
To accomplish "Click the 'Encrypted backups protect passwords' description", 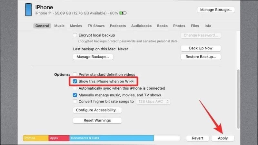I will (128, 41).
